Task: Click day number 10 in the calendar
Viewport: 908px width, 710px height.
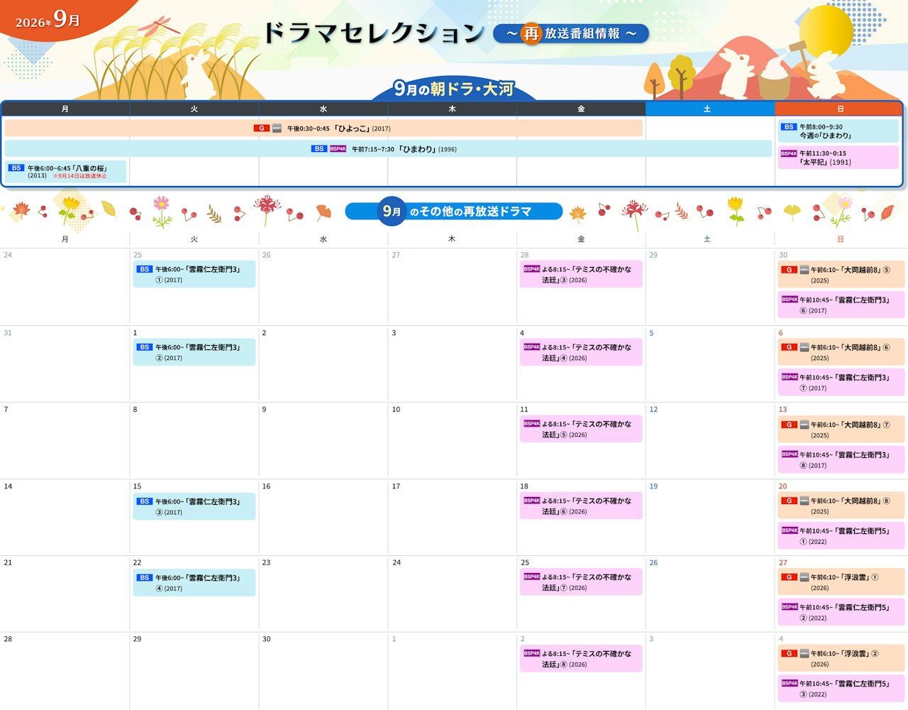Action: pos(396,410)
